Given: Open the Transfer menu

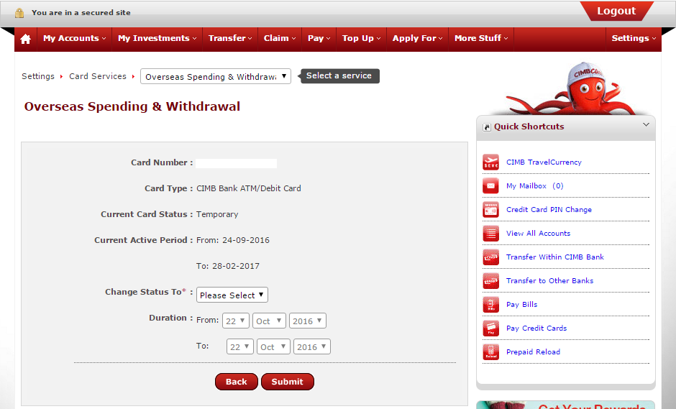Looking at the screenshot, I should [x=230, y=38].
